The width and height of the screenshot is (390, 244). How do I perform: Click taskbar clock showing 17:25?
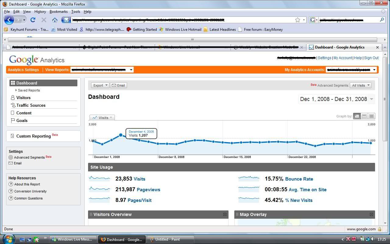[x=381, y=239]
